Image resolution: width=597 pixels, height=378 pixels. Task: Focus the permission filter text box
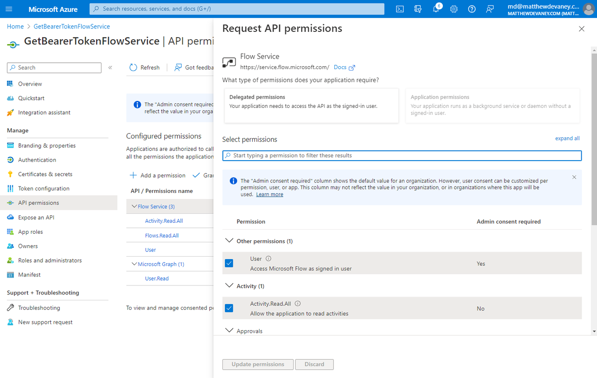tap(402, 156)
